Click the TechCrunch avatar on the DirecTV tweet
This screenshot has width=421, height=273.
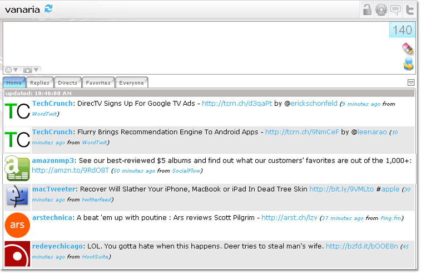click(x=17, y=111)
